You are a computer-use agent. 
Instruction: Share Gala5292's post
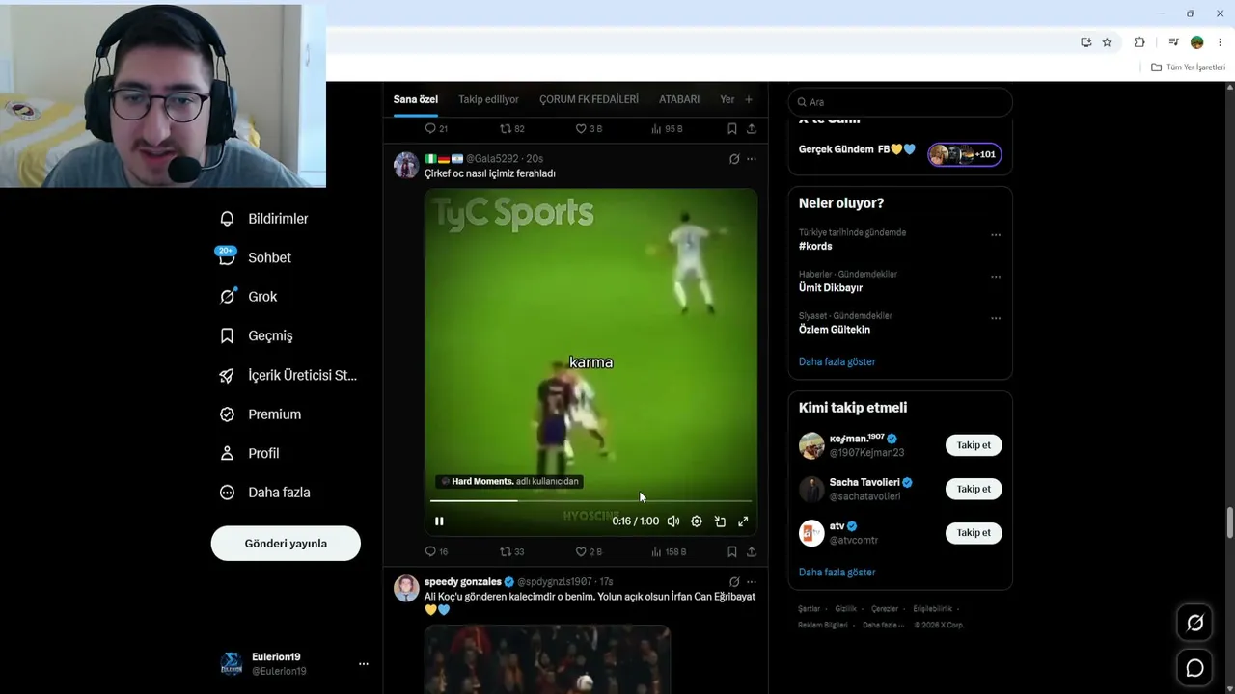pyautogui.click(x=752, y=551)
